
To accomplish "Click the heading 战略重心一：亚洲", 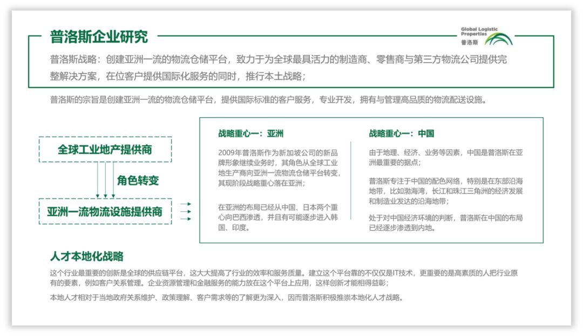I will click(250, 133).
